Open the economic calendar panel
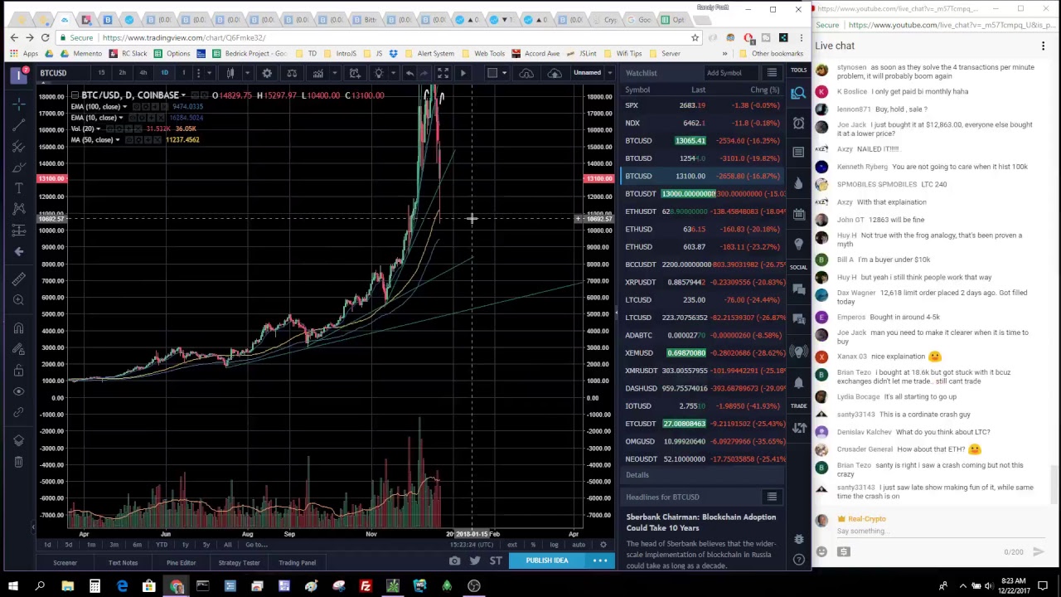 798,213
